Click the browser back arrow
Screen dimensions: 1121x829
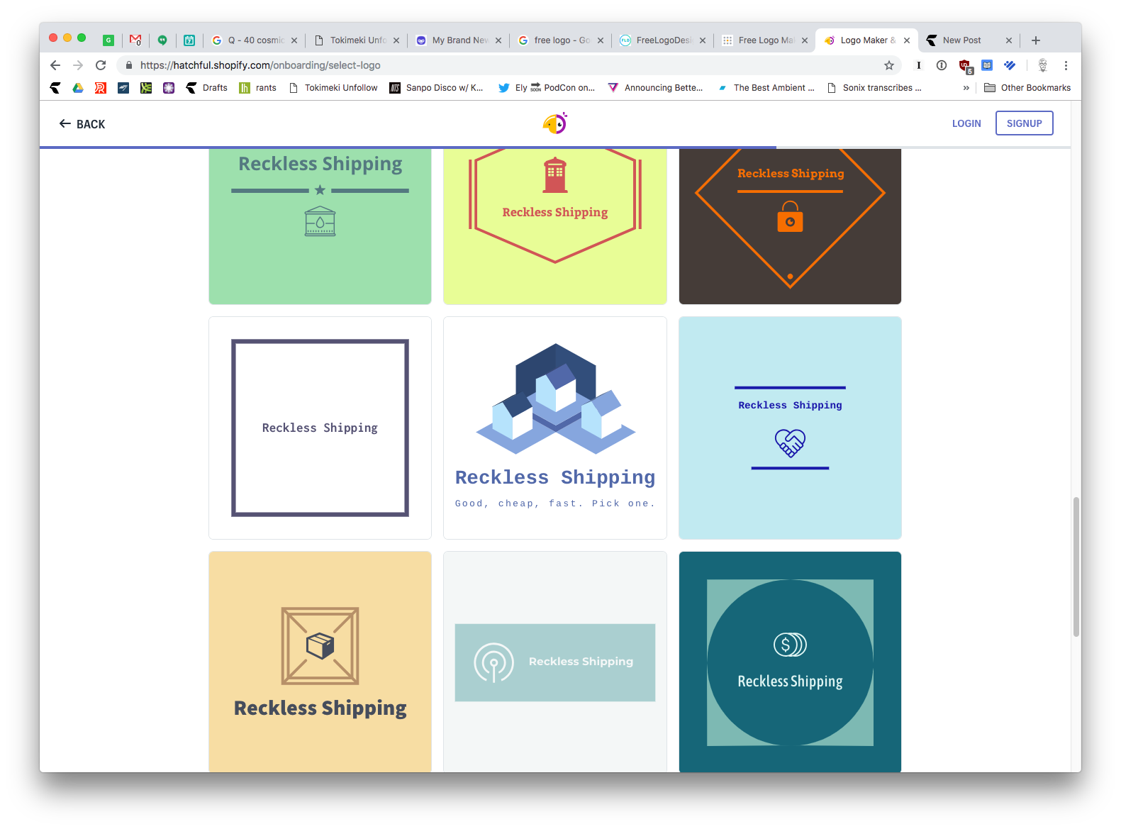coord(55,65)
